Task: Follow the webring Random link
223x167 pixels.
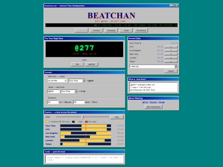Action: pos(153,102)
